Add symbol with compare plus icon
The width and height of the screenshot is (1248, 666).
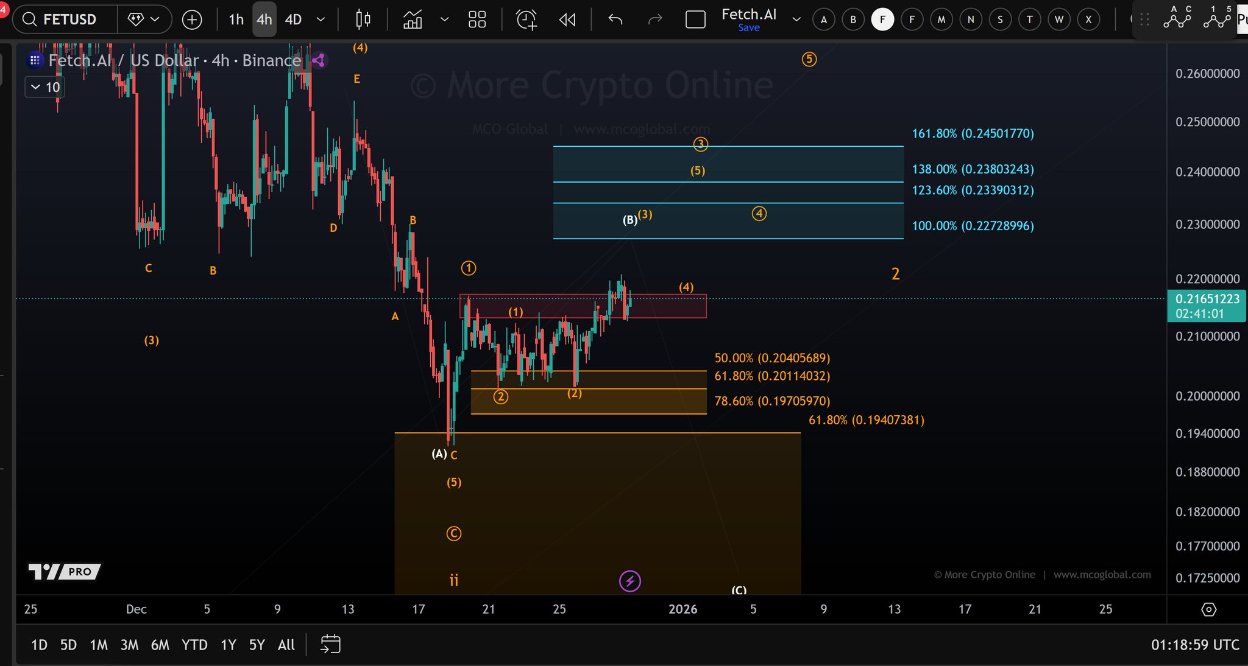tap(192, 19)
